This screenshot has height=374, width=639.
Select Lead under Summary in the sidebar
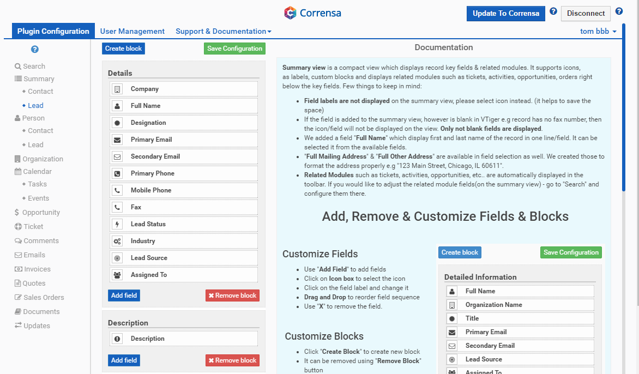pyautogui.click(x=35, y=106)
